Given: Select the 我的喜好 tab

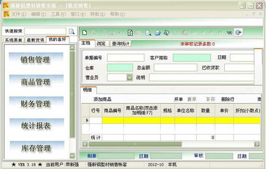Looking at the screenshot, I should (57, 39).
